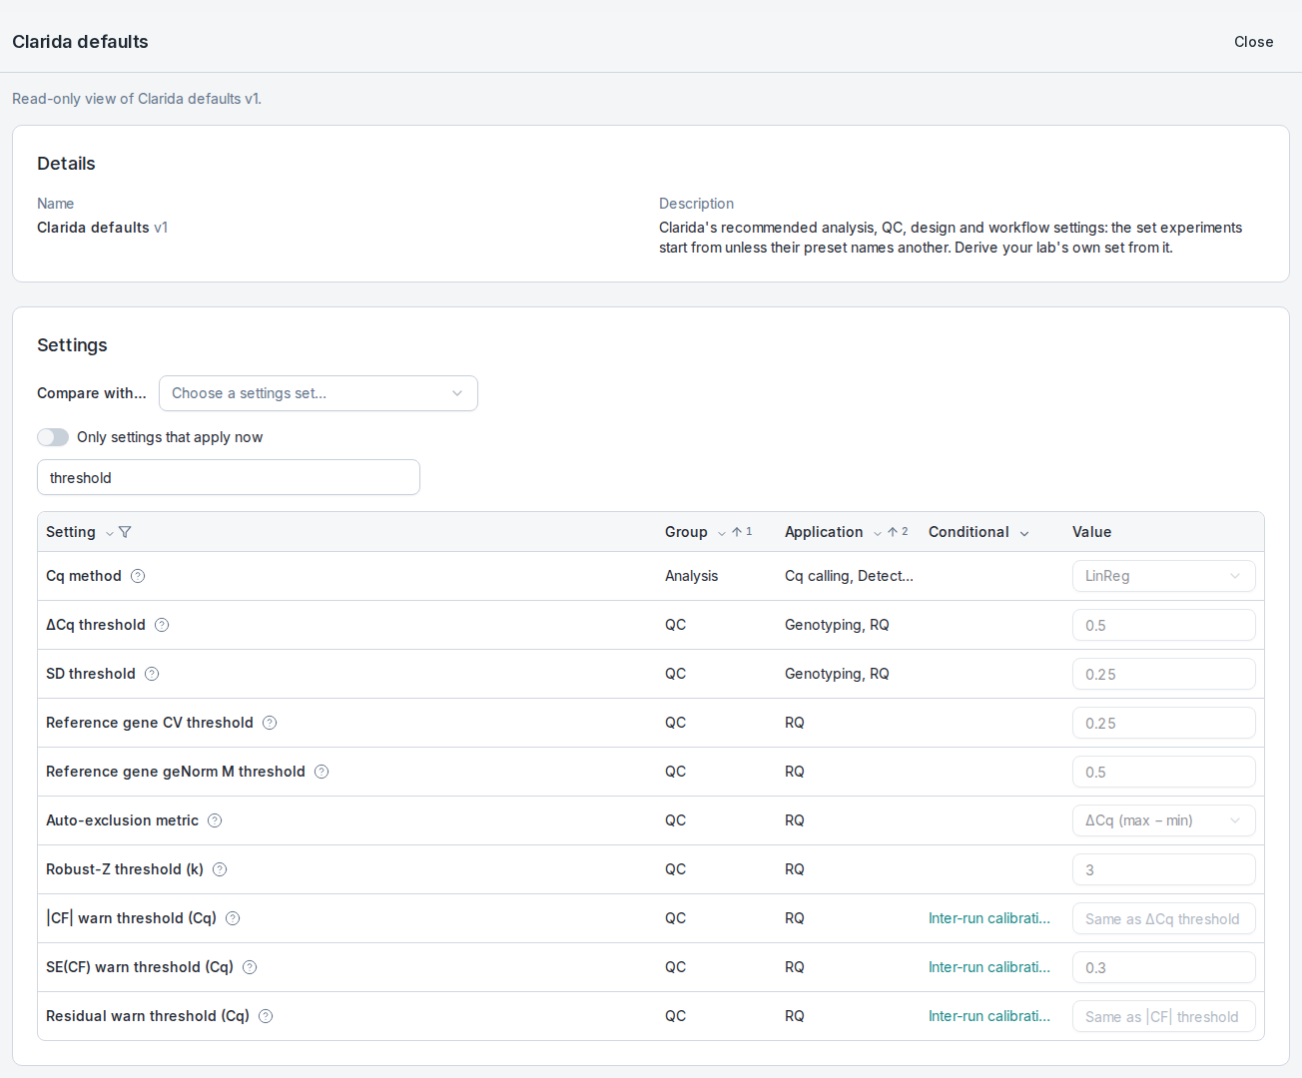This screenshot has width=1302, height=1078.
Task: Open Inter-run calibration link in SE(CF) row
Action: (x=989, y=967)
